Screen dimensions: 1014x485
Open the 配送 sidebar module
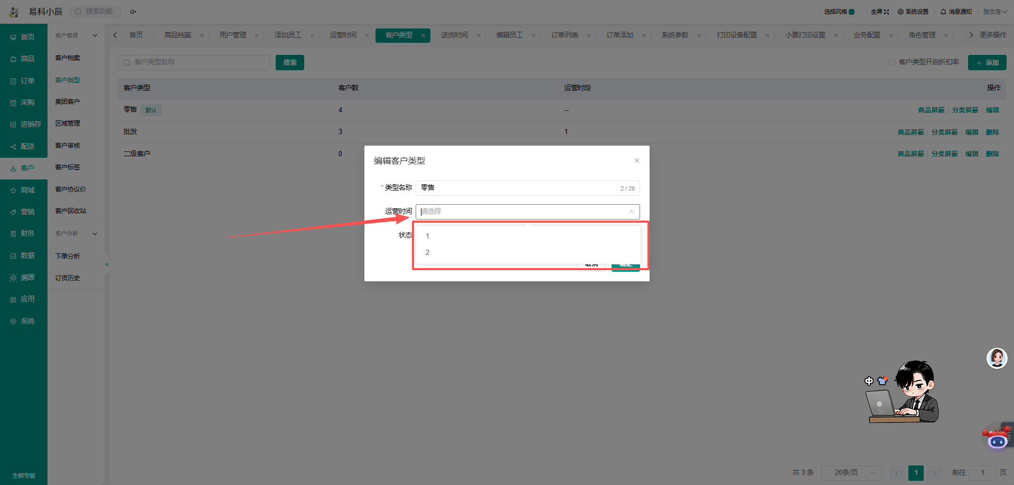click(x=23, y=147)
